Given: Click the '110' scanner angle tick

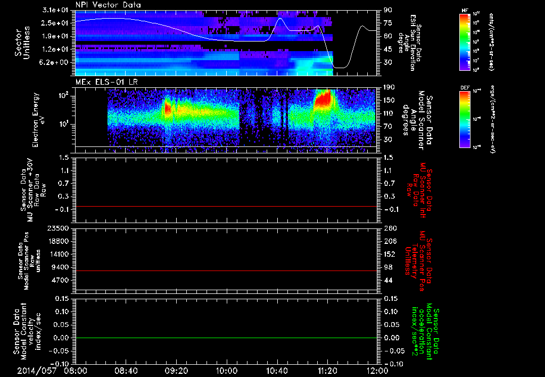Looking at the screenshot, I should (389, 113).
